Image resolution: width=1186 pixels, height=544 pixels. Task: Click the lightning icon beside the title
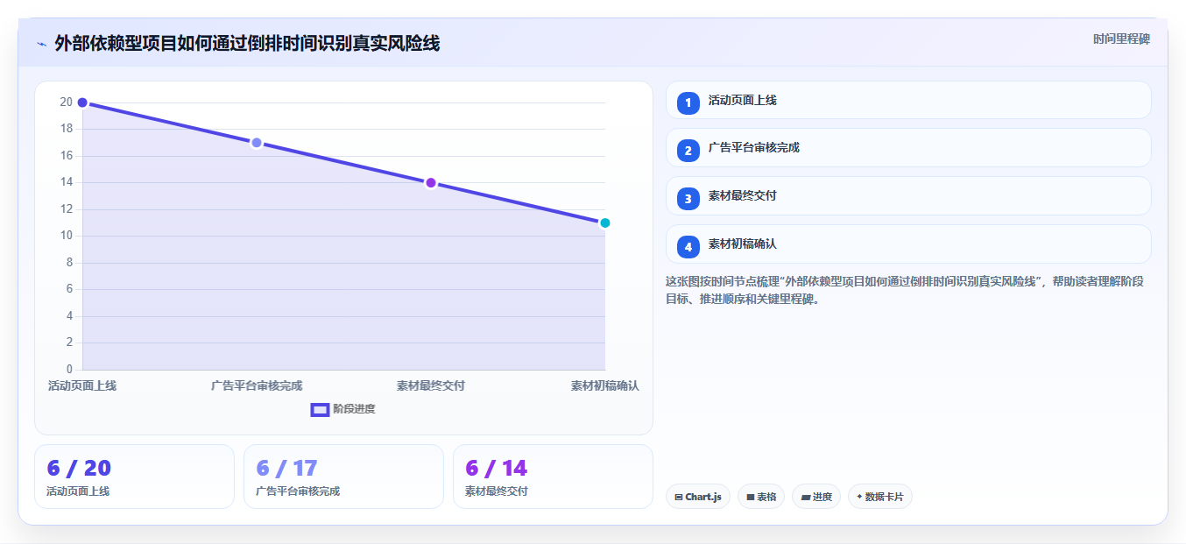click(41, 44)
